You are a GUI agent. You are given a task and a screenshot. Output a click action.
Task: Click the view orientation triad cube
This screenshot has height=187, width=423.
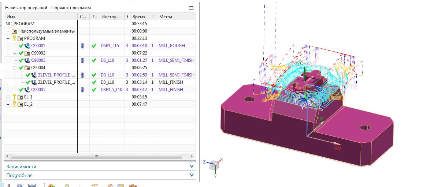tap(215, 165)
